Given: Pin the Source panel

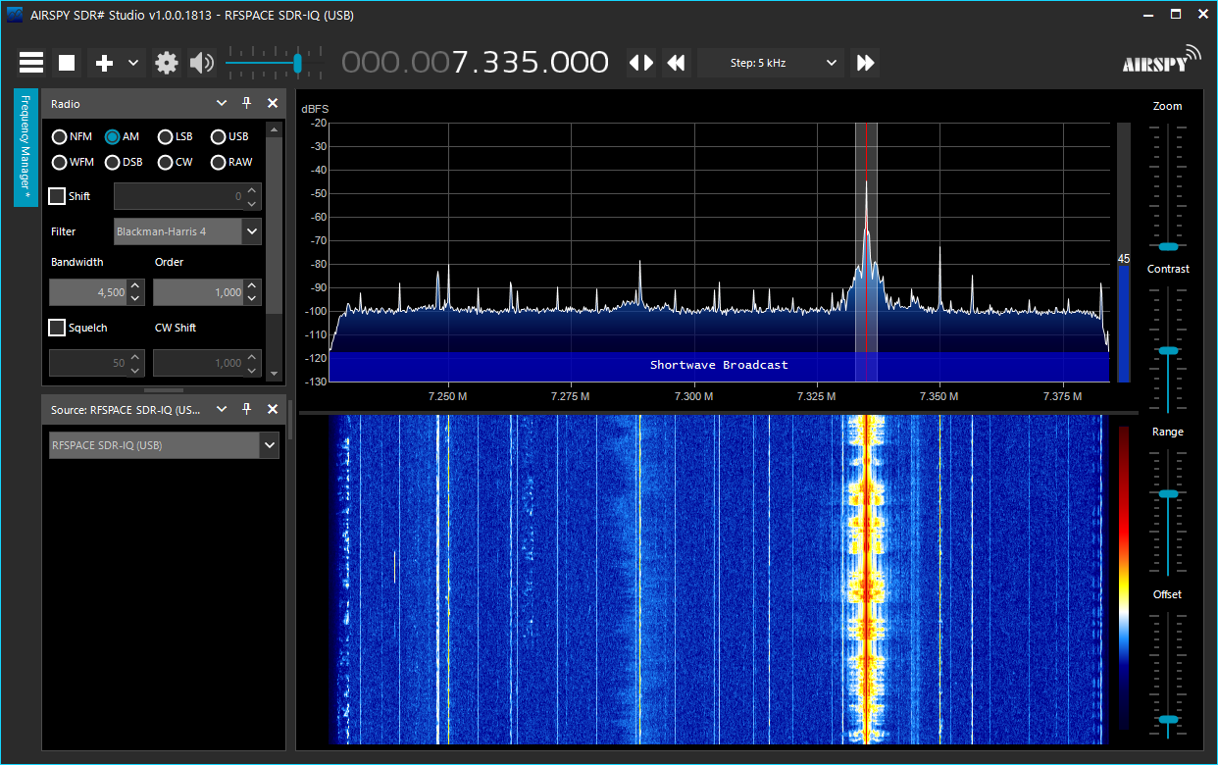Looking at the screenshot, I should 247,409.
